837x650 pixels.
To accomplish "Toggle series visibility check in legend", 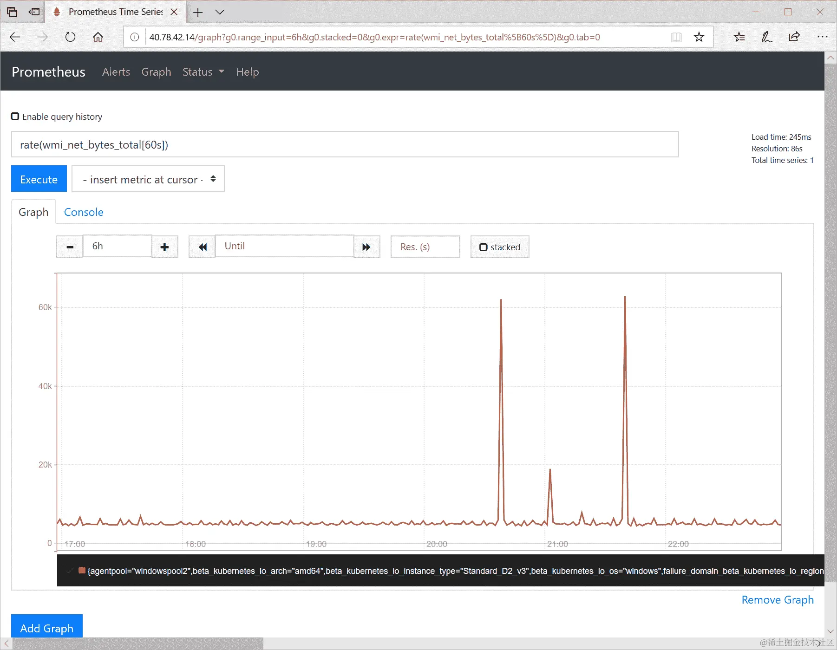I will [70, 571].
